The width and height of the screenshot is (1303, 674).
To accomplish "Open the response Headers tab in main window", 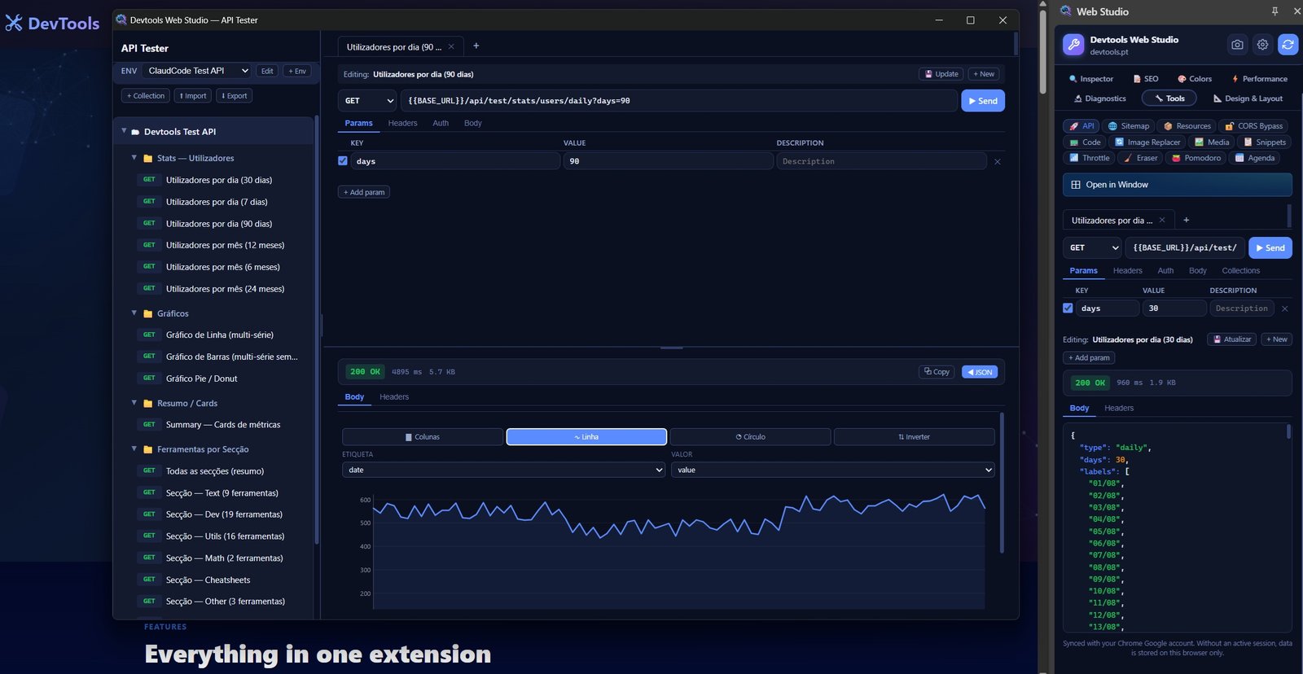I will tap(394, 397).
